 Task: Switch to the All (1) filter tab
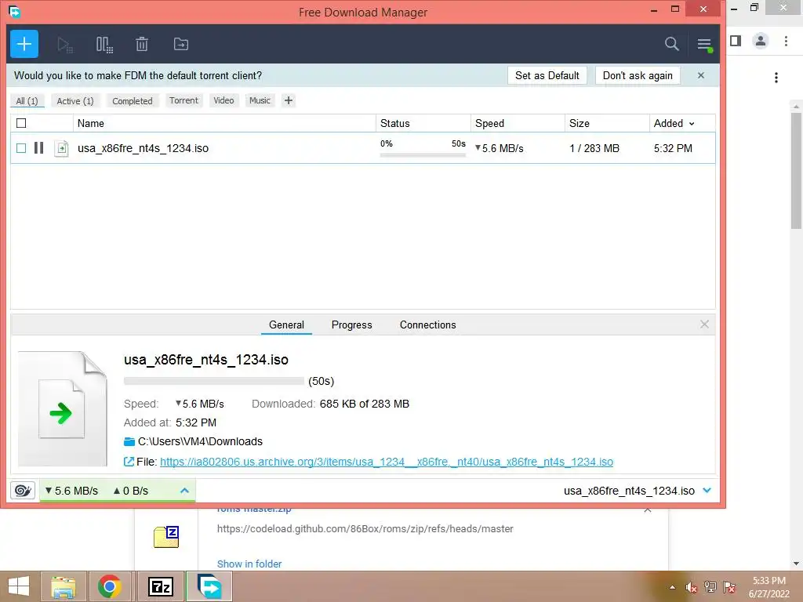(x=27, y=101)
